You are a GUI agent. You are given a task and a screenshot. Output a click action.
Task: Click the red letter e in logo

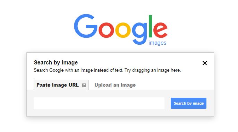click(160, 30)
